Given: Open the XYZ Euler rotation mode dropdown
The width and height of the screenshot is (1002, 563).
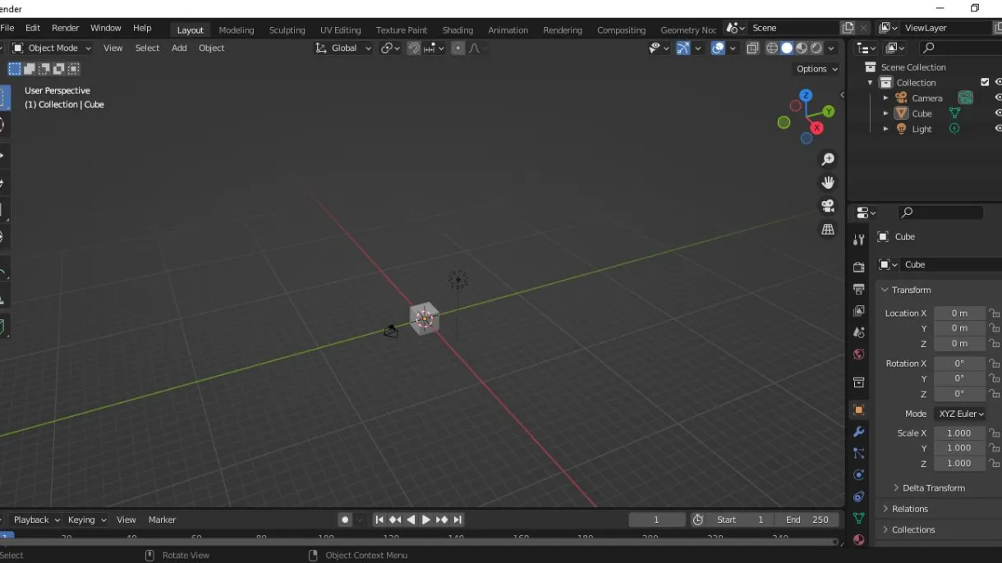Looking at the screenshot, I should pyautogui.click(x=959, y=414).
